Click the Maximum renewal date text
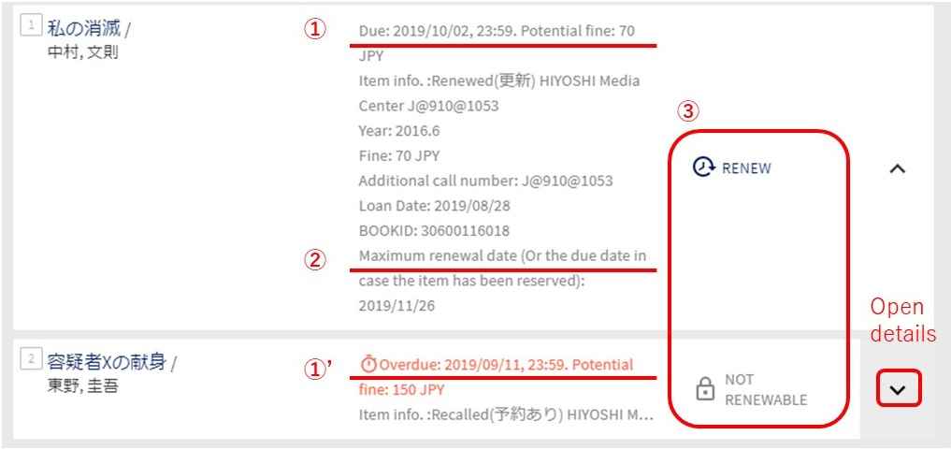The image size is (951, 450). 502,269
